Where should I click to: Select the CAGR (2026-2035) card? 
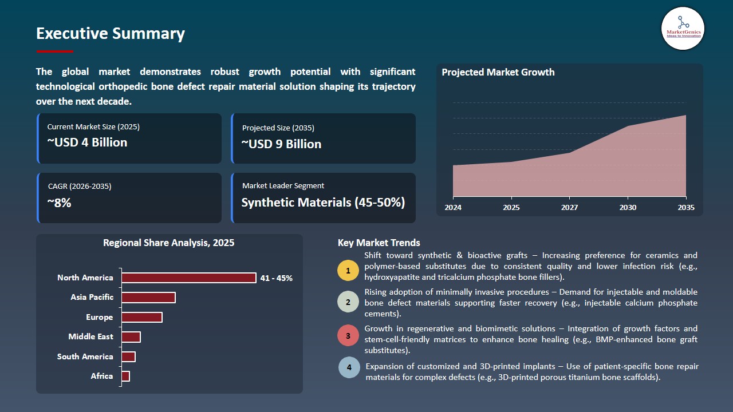129,197
